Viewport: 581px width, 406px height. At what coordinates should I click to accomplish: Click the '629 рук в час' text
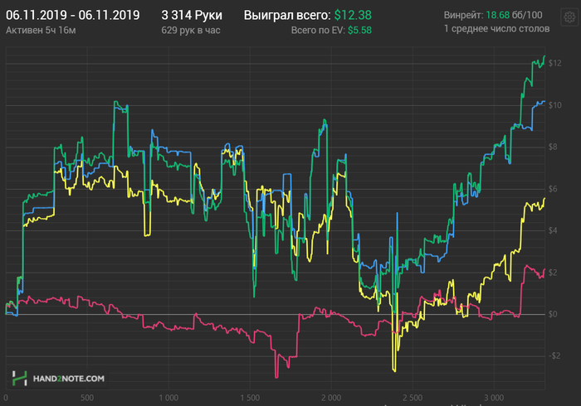191,31
